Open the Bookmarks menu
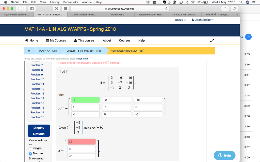The width and height of the screenshot is (260, 162). (x=70, y=2)
